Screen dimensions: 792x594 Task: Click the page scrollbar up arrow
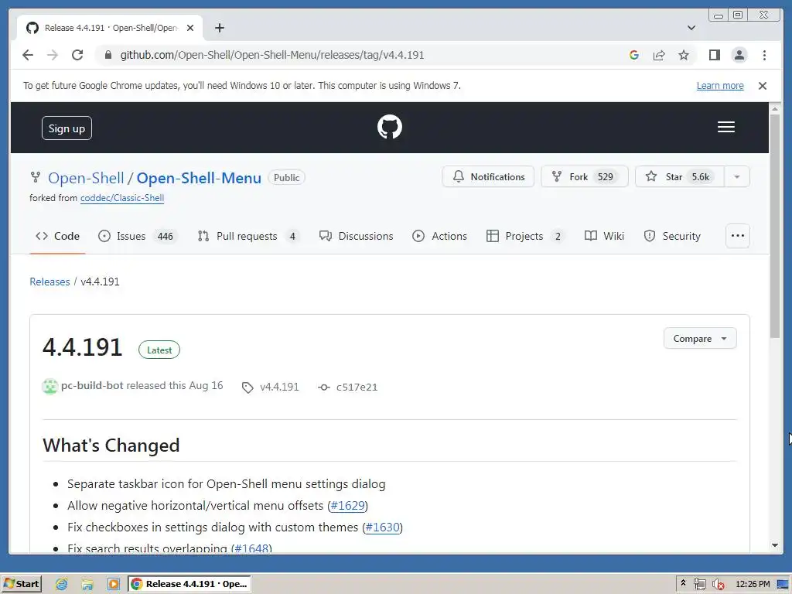[x=775, y=108]
